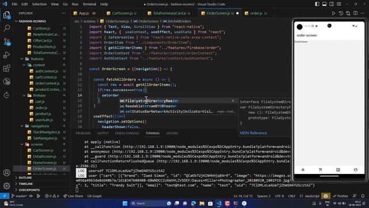The image size is (369, 208).
Task: Click the Split Editor Right icon
Action: point(355,13)
